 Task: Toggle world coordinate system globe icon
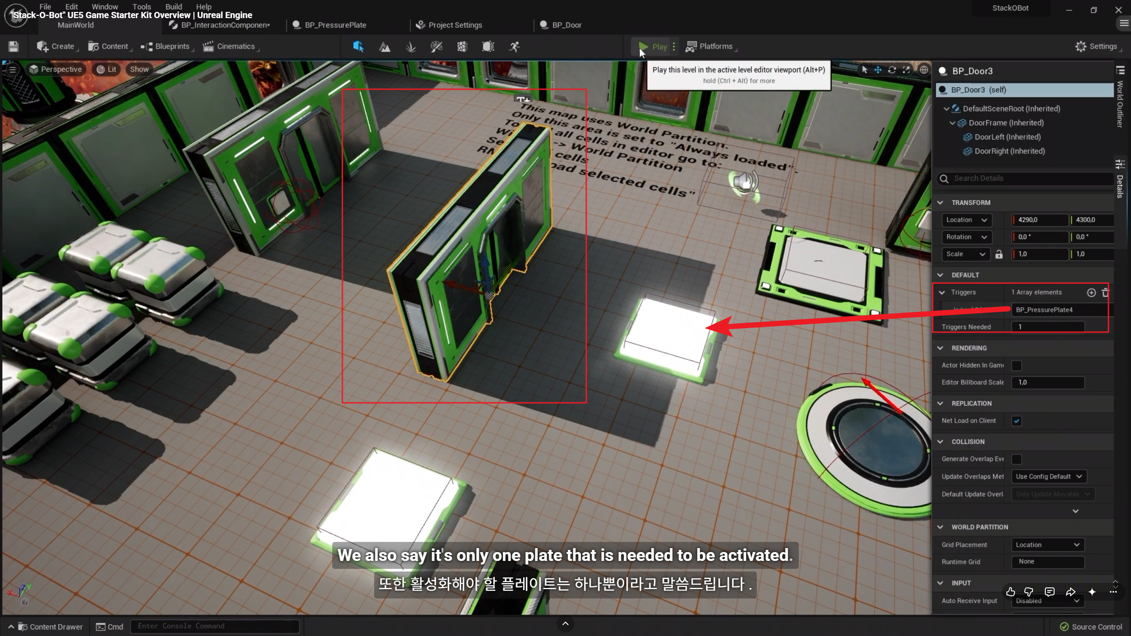pos(924,70)
